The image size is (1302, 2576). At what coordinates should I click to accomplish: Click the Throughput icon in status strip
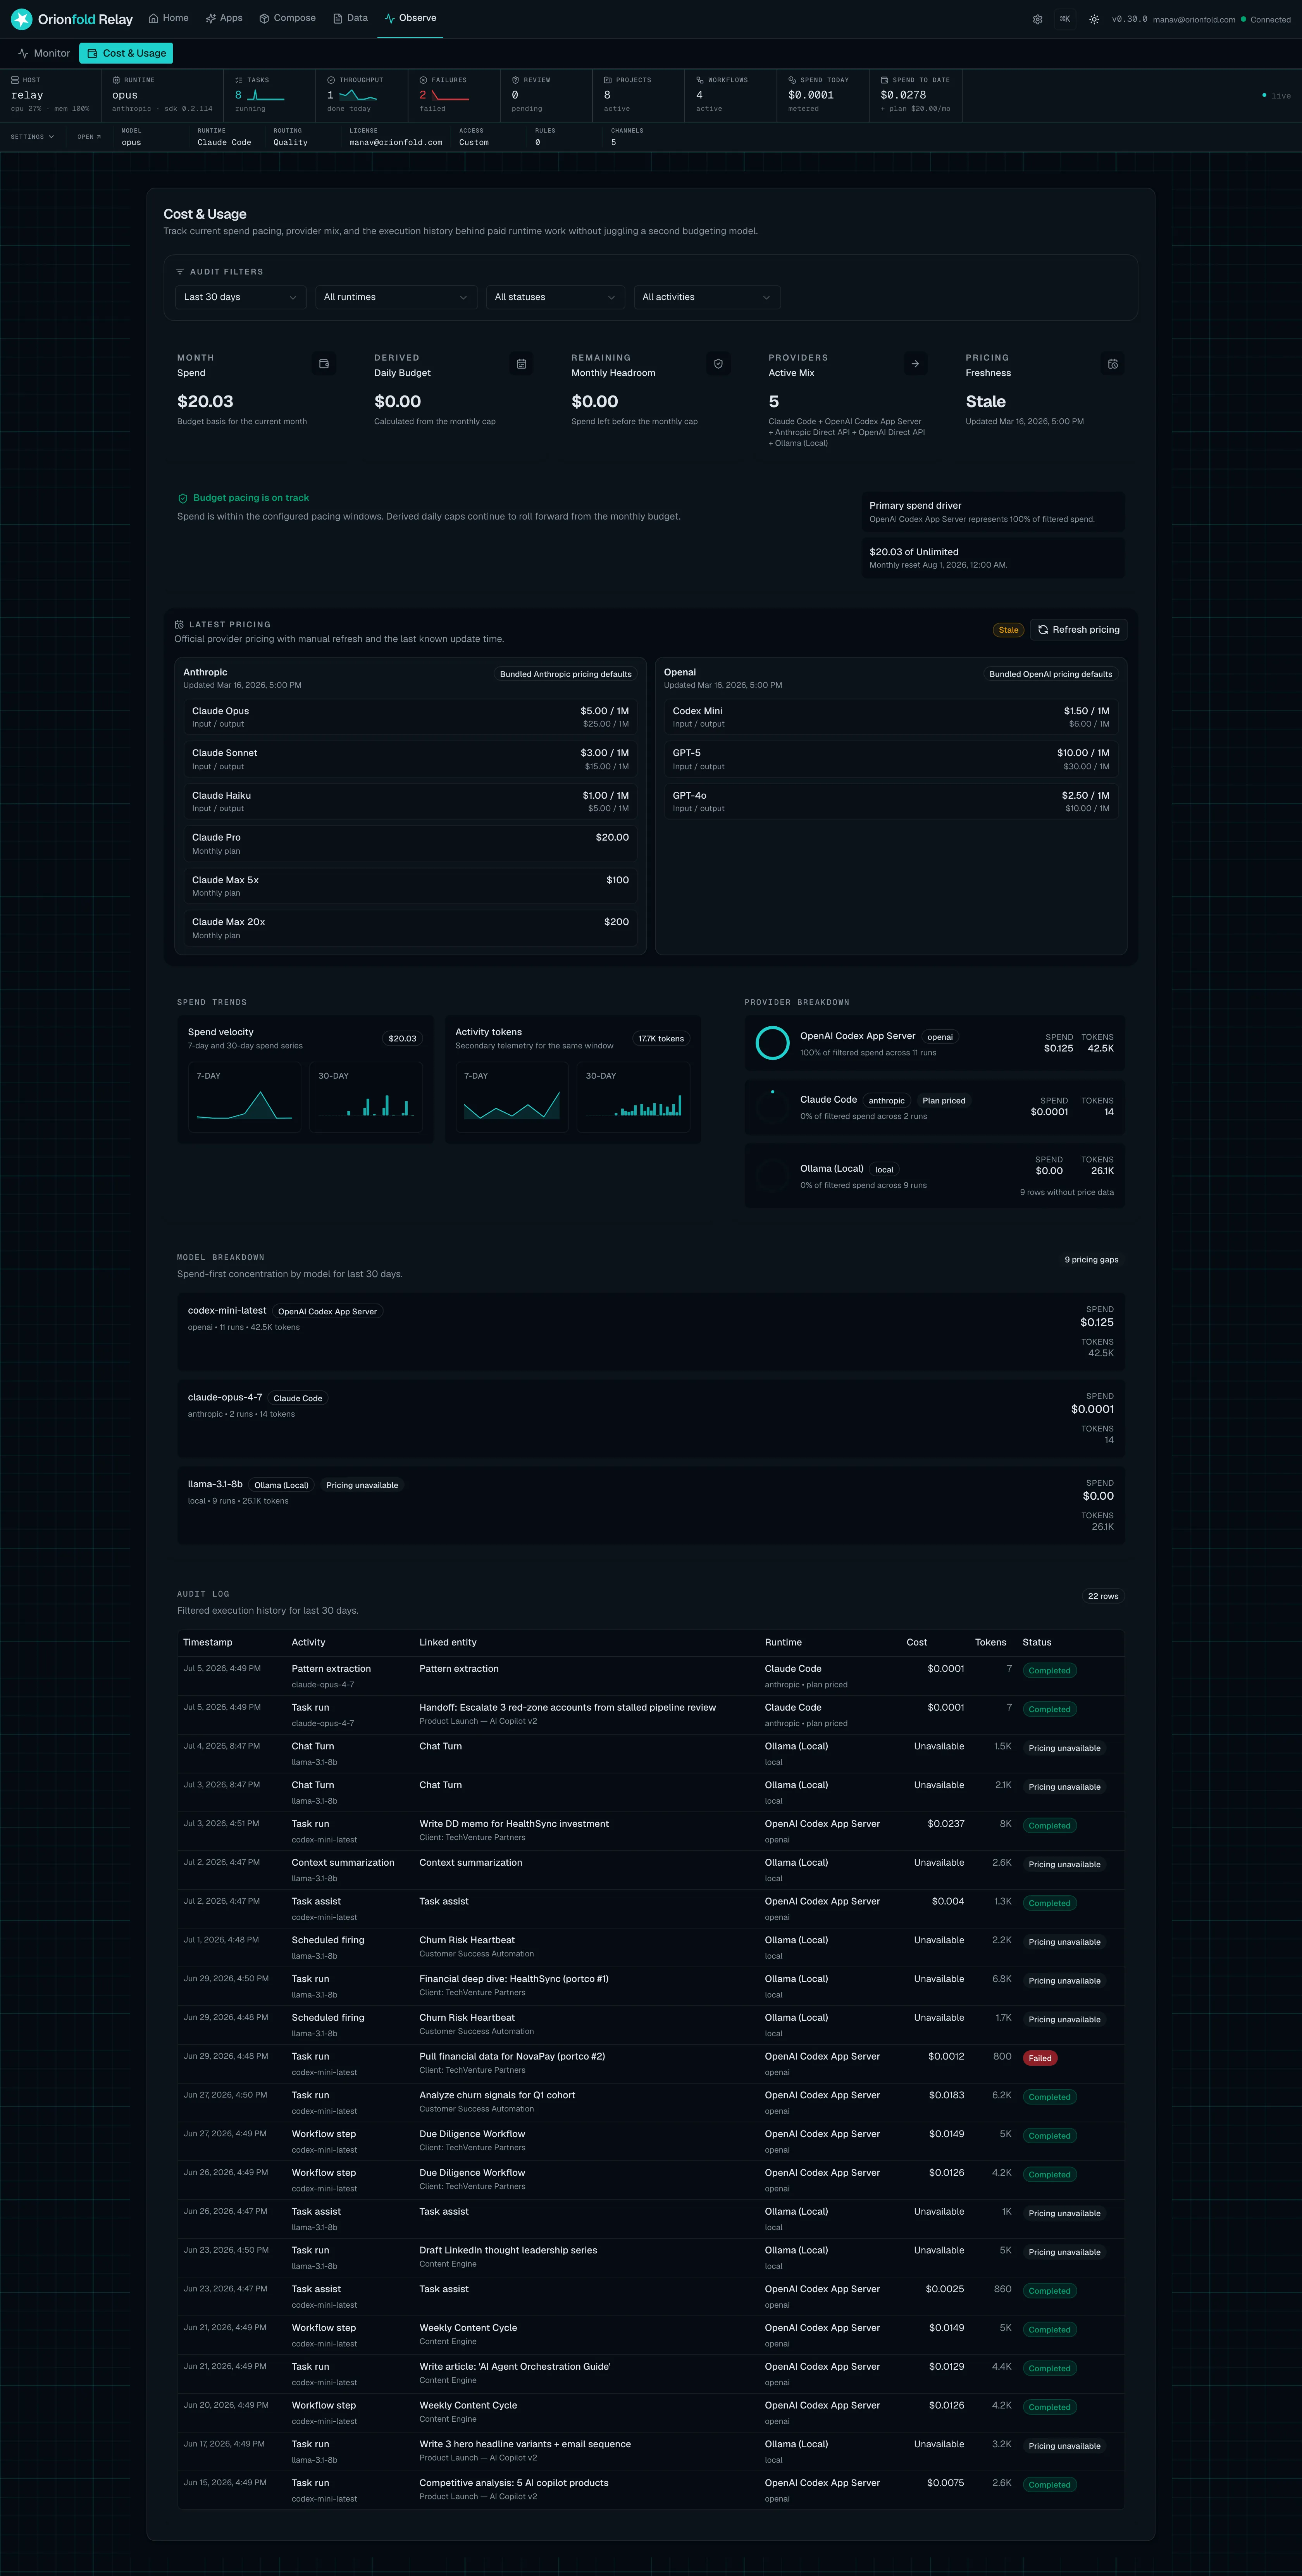pos(331,80)
